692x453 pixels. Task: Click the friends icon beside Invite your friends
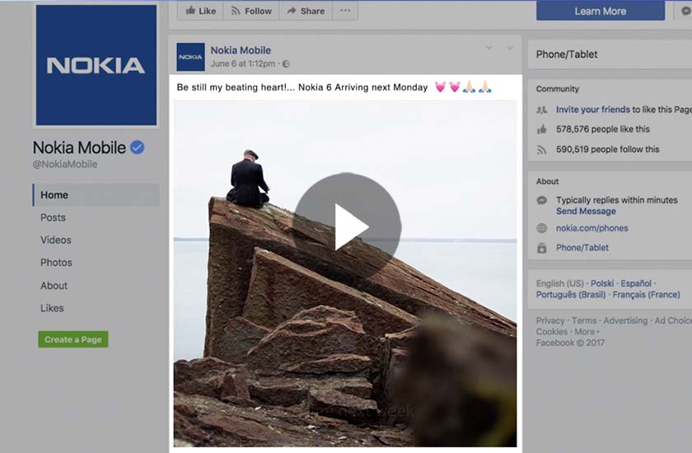click(x=541, y=110)
